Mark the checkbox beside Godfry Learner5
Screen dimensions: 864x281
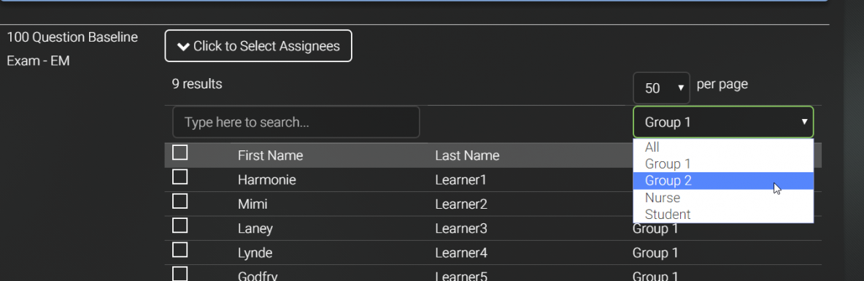coord(180,274)
